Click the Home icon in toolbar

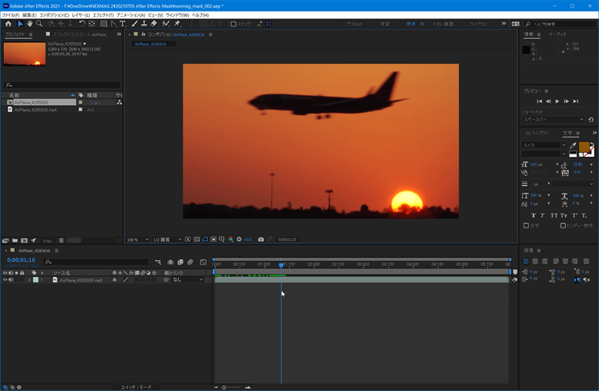[x=8, y=24]
